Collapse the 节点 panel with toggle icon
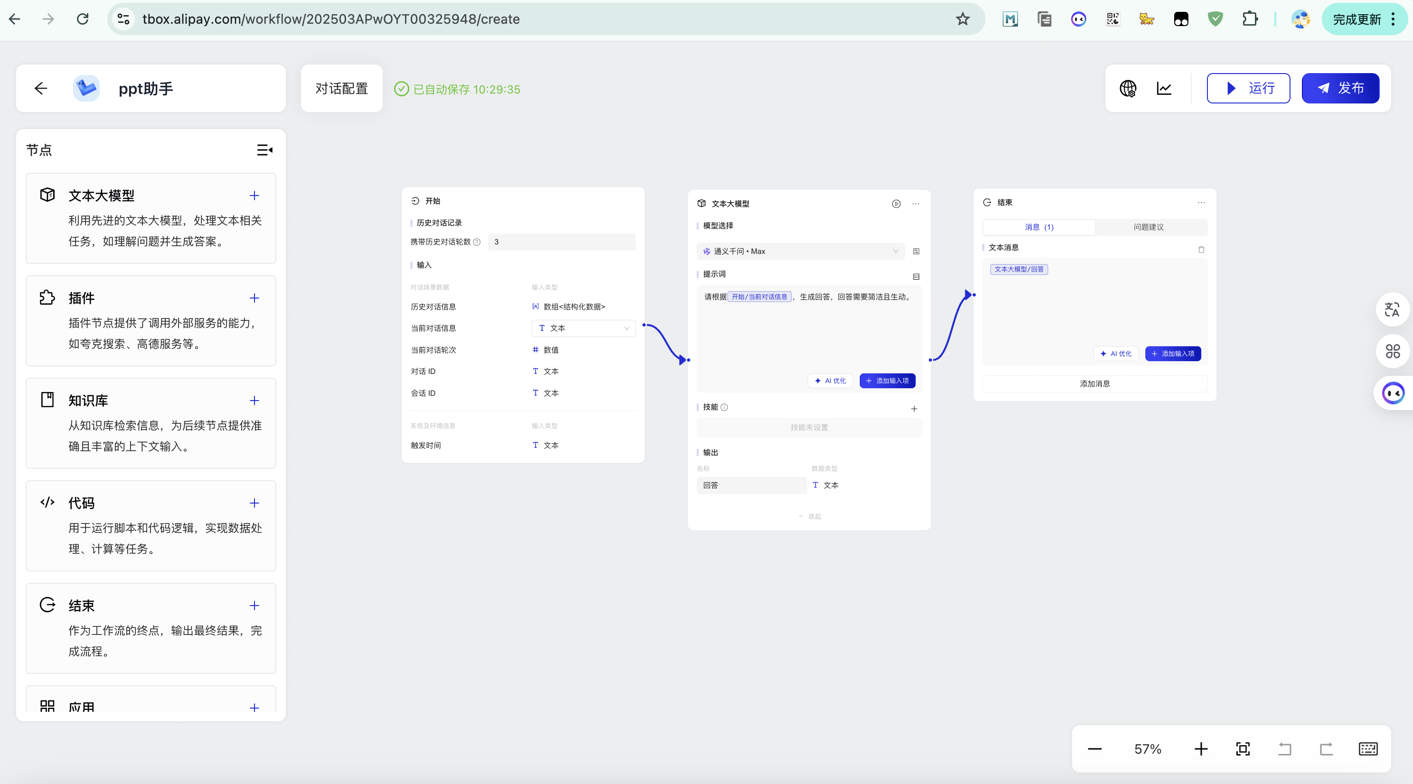 point(265,149)
